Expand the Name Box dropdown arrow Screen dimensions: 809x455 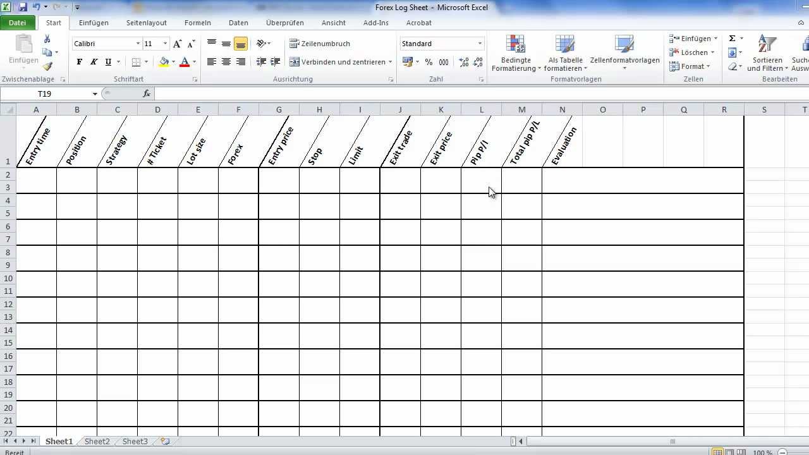click(95, 94)
